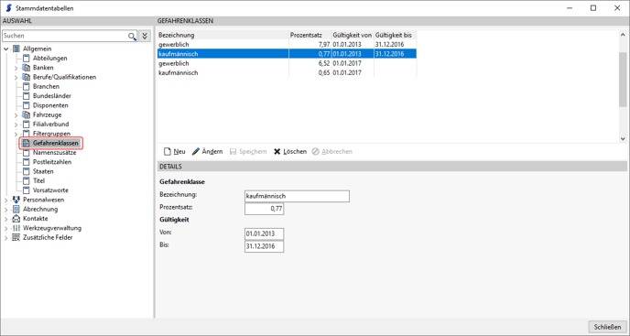The image size is (630, 336).
Task: Click the Berufe/Qualifikationen icon
Action: coord(27,77)
